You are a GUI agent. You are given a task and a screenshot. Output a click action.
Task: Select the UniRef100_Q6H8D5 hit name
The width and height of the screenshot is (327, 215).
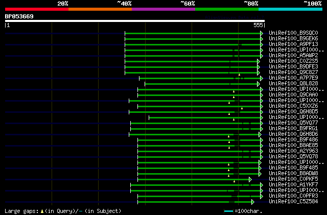click(x=293, y=112)
